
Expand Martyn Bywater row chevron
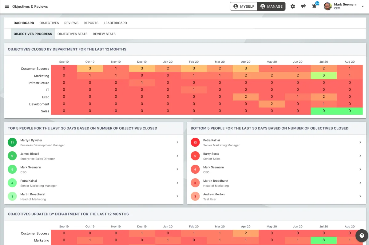tap(177, 142)
